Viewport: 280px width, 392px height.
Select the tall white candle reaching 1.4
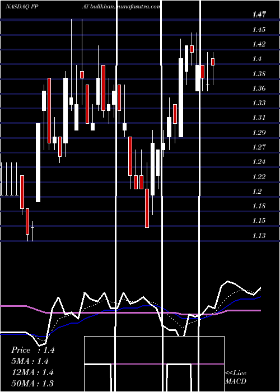click(x=181, y=97)
